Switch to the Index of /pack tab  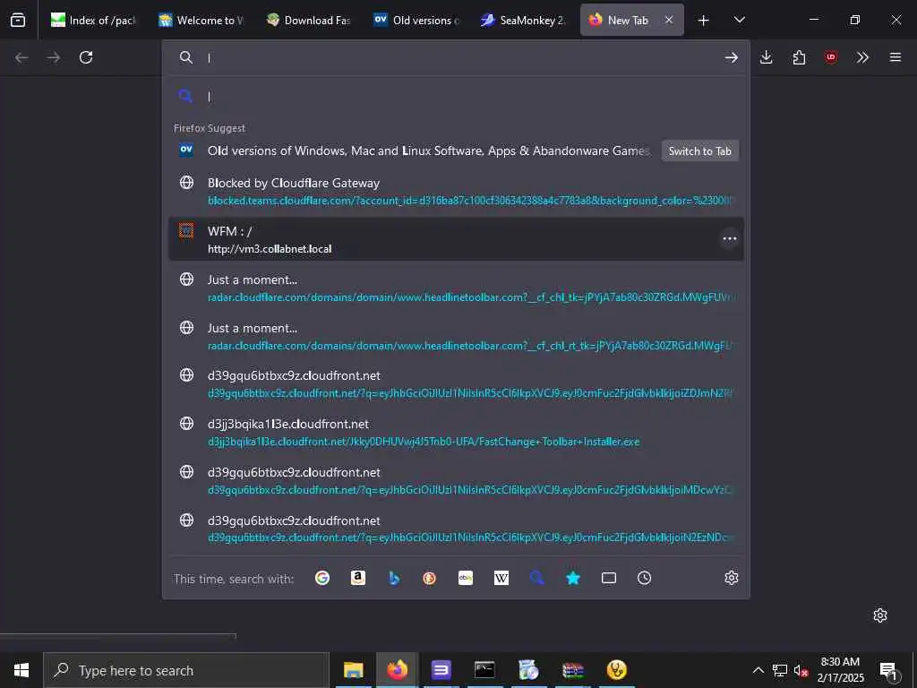pyautogui.click(x=93, y=20)
